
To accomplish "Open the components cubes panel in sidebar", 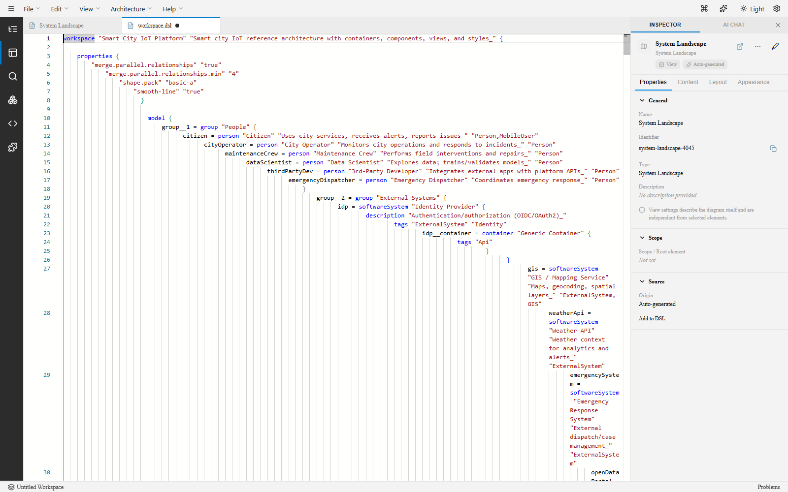I will (13, 100).
